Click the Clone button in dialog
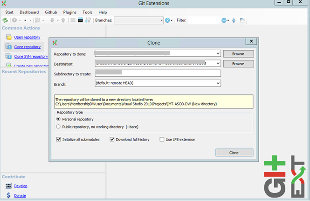The height and width of the screenshot is (201, 310). (234, 153)
